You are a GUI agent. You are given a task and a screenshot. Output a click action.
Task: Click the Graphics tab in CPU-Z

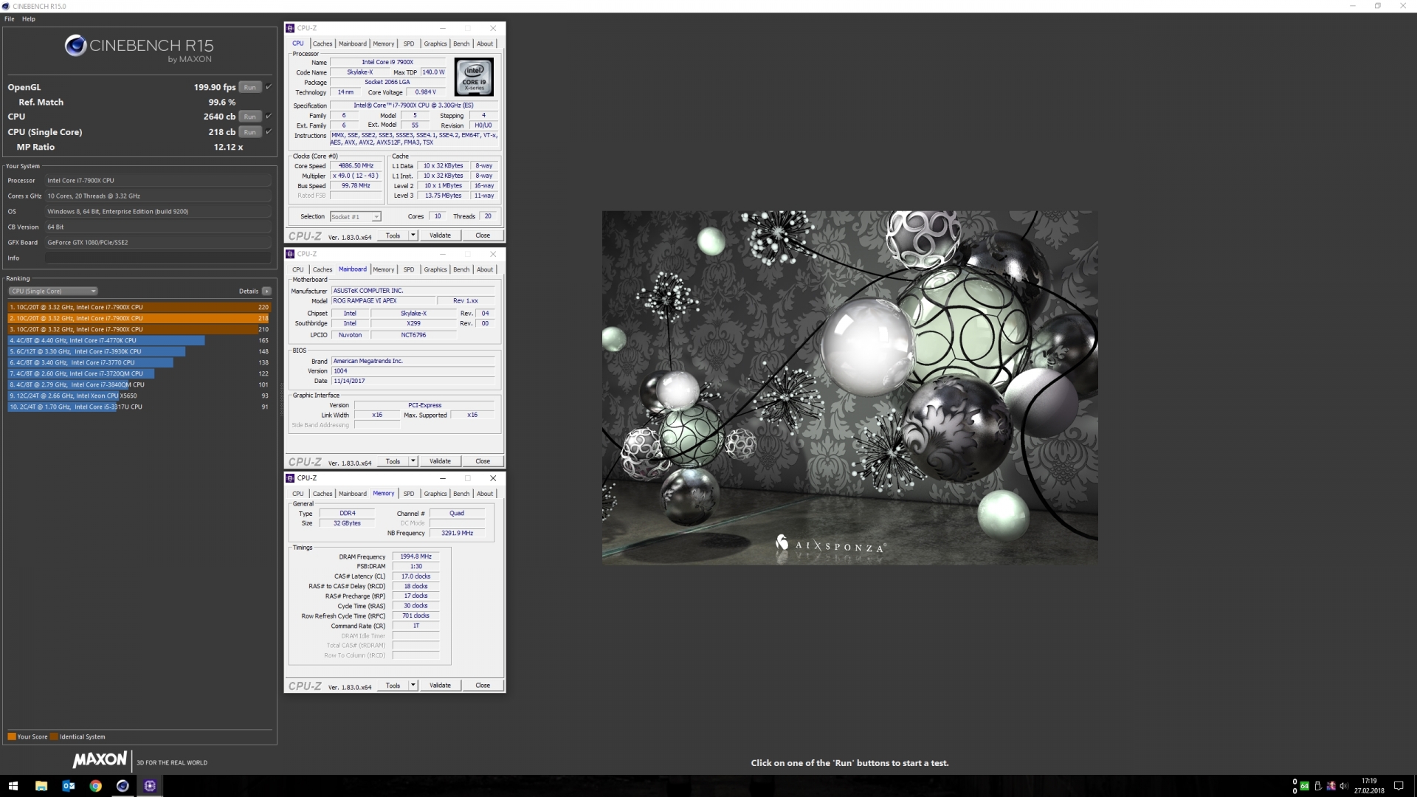(435, 43)
